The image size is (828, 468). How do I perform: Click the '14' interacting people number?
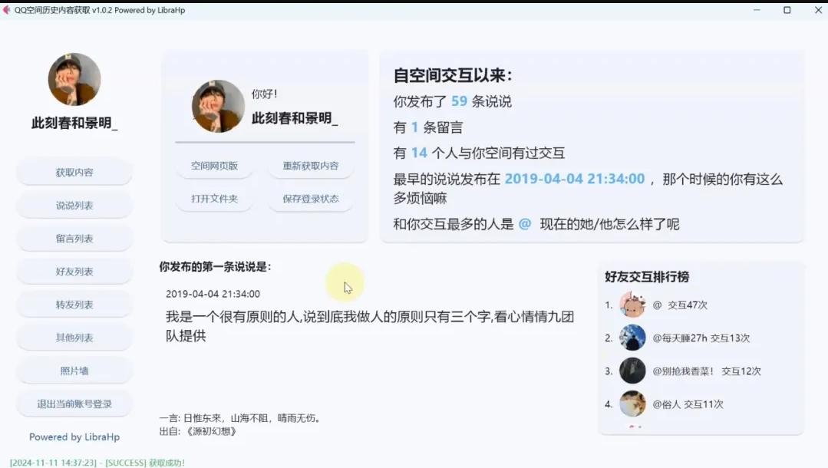[419, 153]
